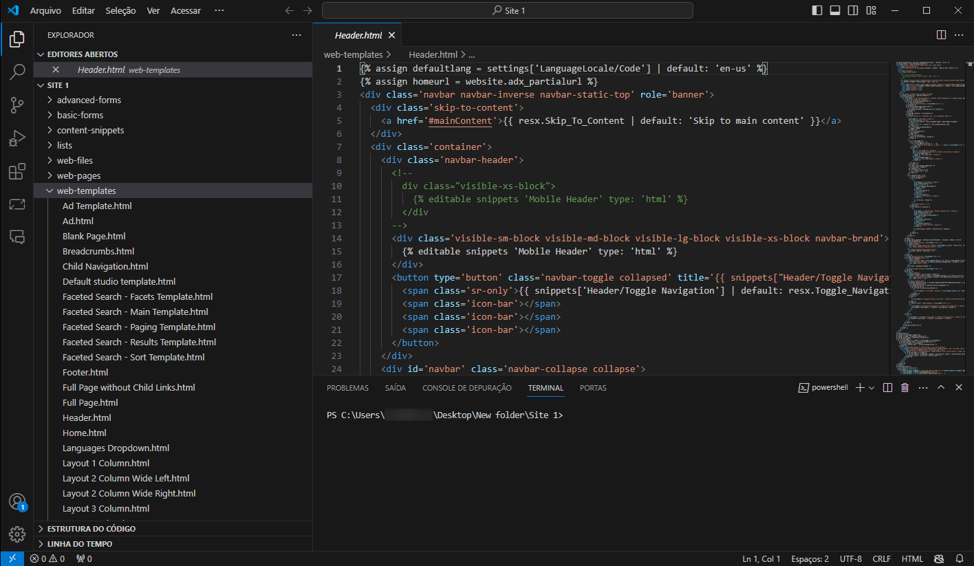Open the Remote Explorer icon in activity bar

click(17, 204)
